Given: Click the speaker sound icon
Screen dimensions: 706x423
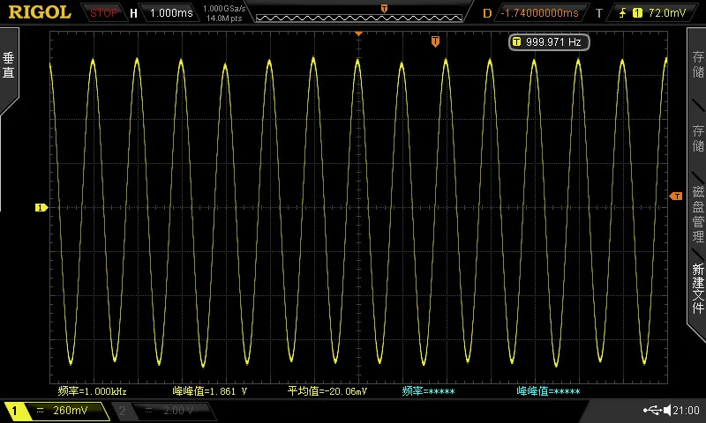Looking at the screenshot, I should tap(667, 410).
